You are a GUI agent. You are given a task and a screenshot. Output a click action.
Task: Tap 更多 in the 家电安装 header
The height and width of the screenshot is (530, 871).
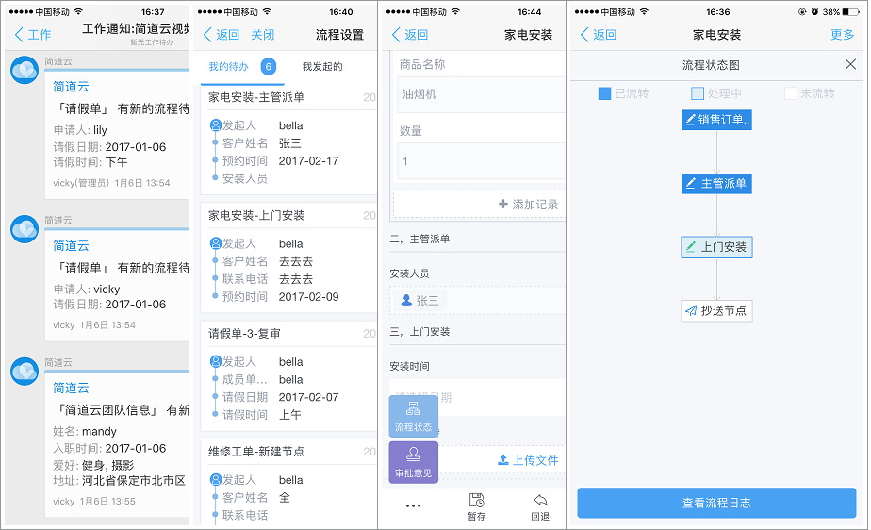pyautogui.click(x=842, y=35)
